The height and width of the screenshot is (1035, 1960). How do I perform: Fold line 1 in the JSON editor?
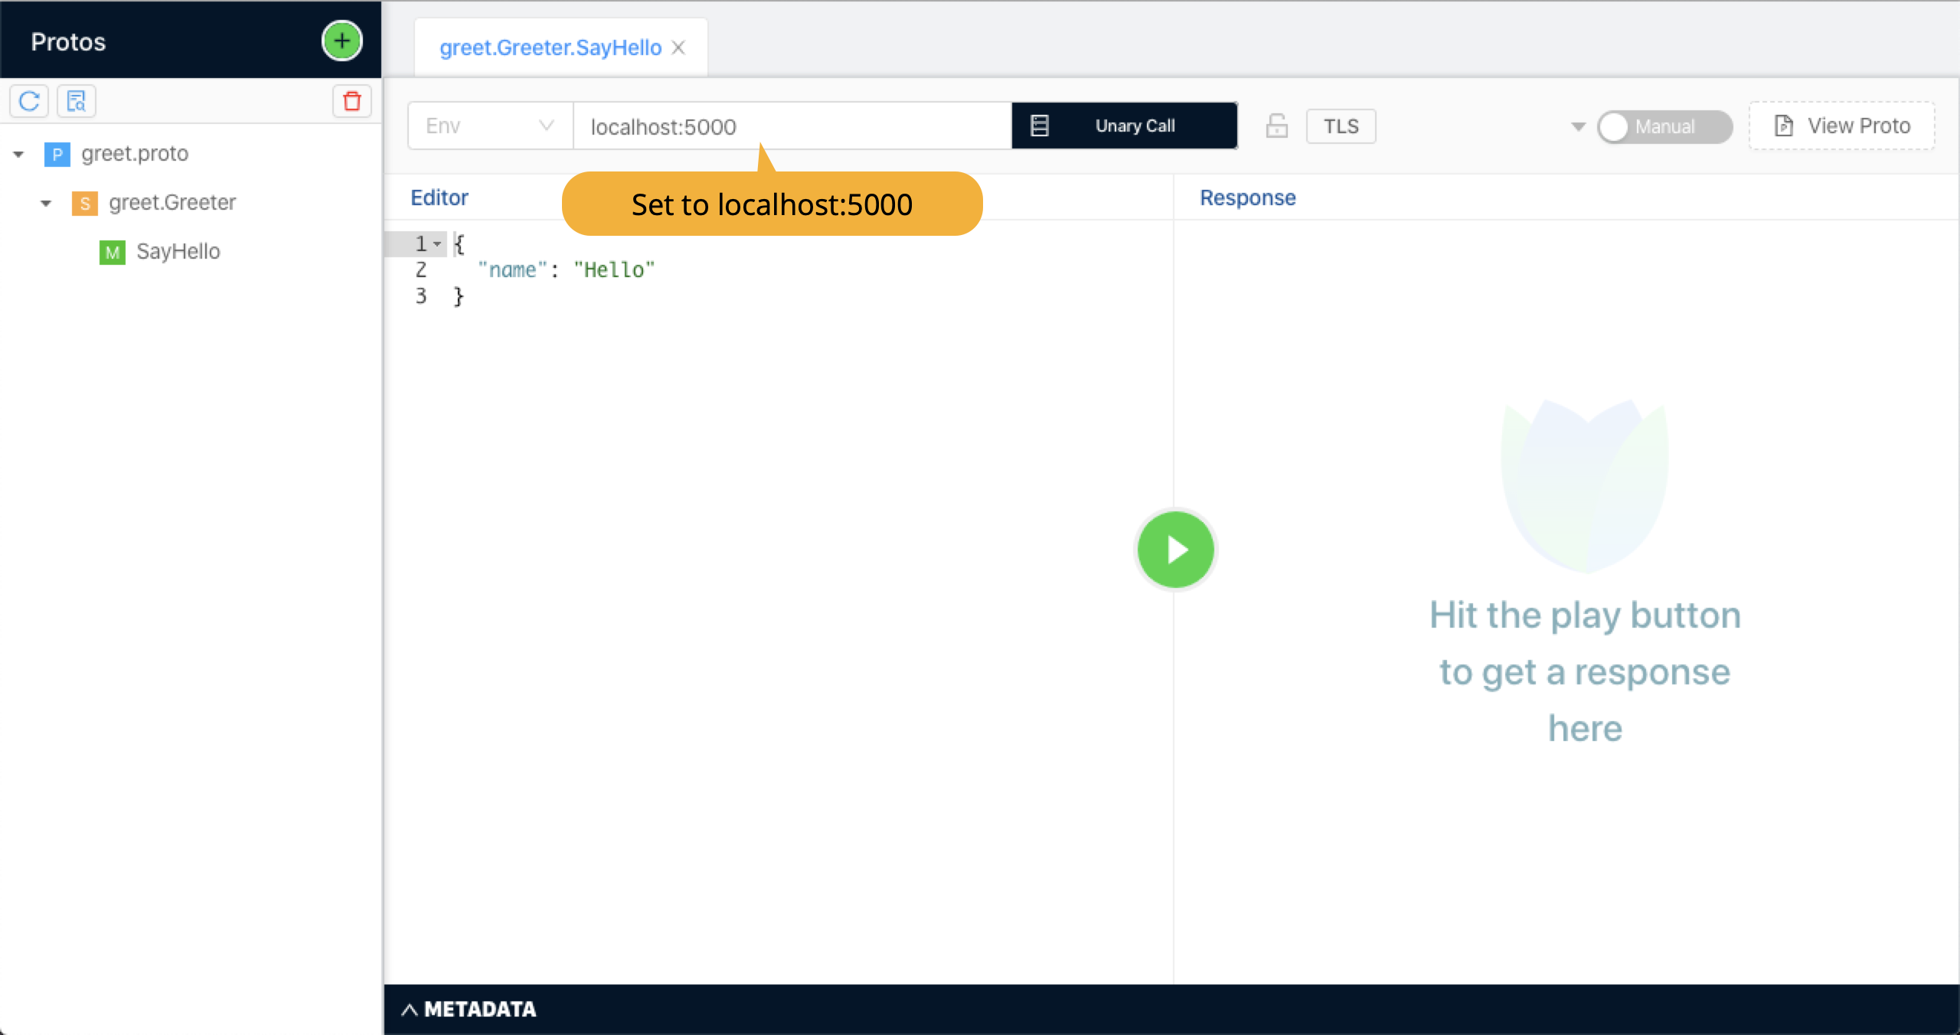pyautogui.click(x=437, y=244)
